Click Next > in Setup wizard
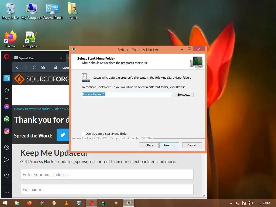Viewport: 276px width, 207px height. point(169,145)
